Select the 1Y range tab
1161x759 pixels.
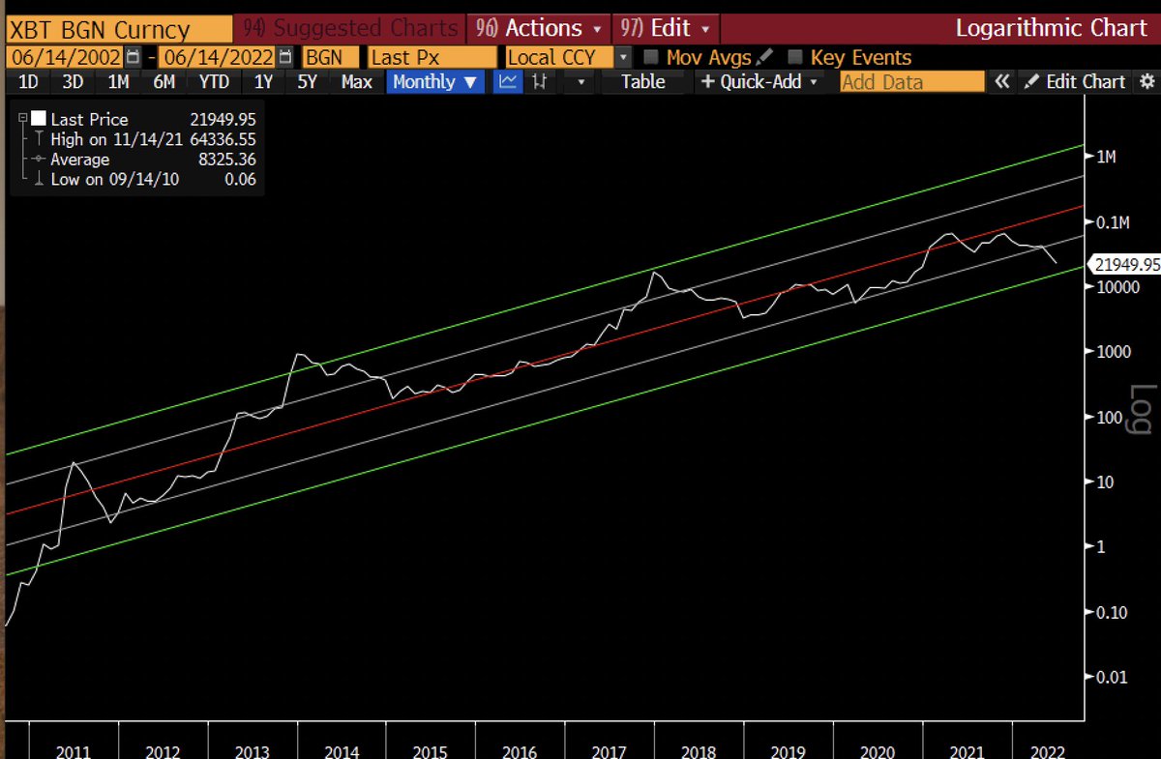click(262, 82)
